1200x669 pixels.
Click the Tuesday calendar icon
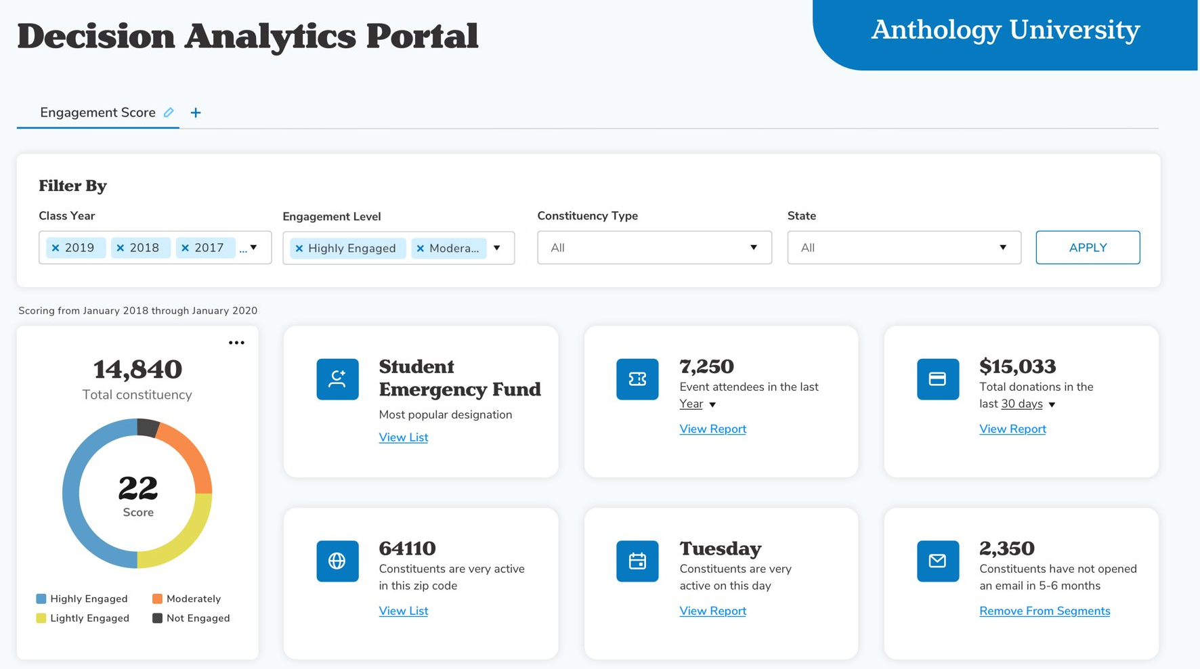click(637, 561)
